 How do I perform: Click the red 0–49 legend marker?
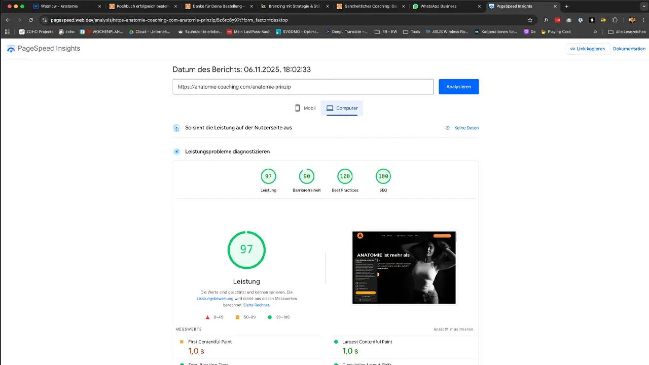tap(207, 316)
